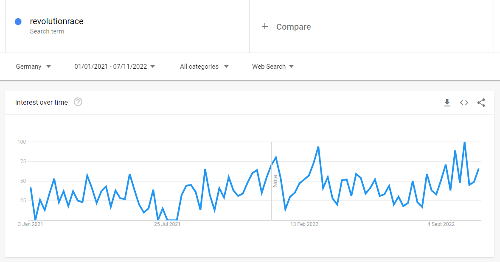
Task: Click the blue dot next to revolutionrace
Action: (x=18, y=22)
